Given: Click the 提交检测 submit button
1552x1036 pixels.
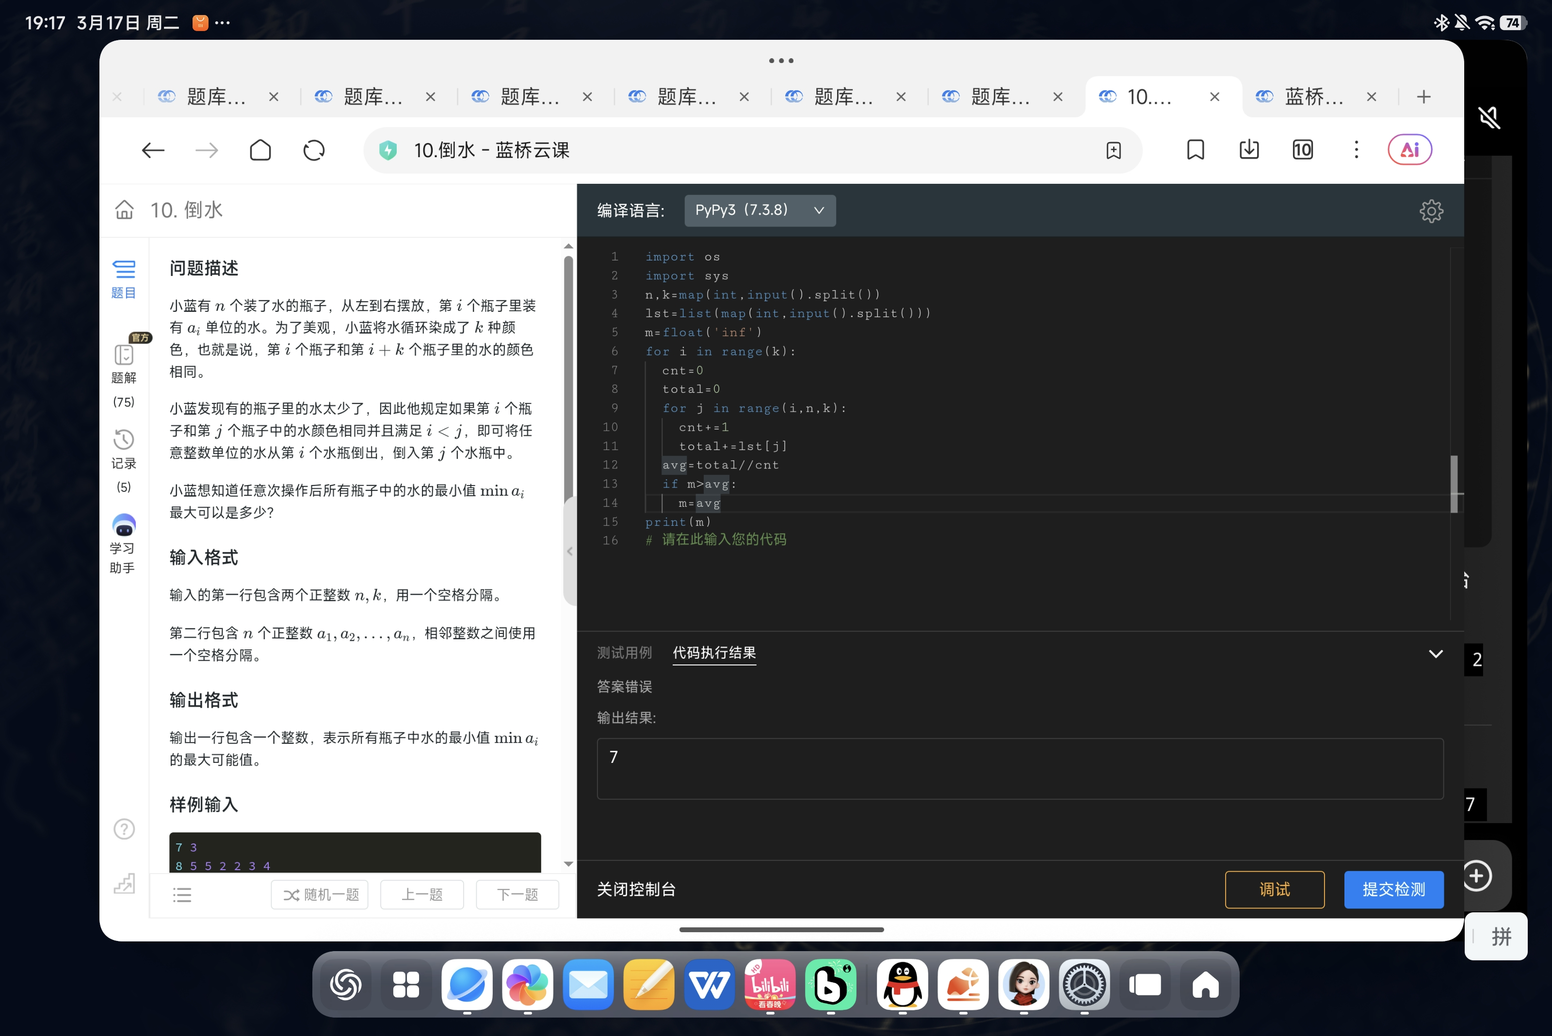Looking at the screenshot, I should pos(1393,890).
